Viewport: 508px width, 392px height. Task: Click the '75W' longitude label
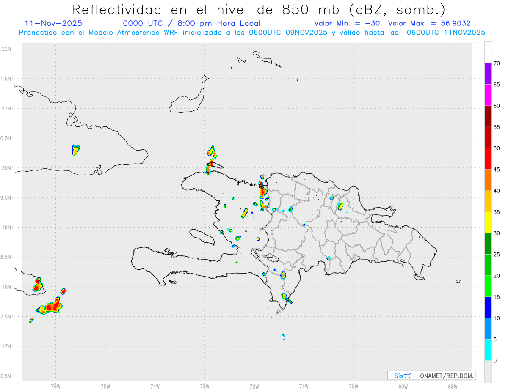click(105, 386)
